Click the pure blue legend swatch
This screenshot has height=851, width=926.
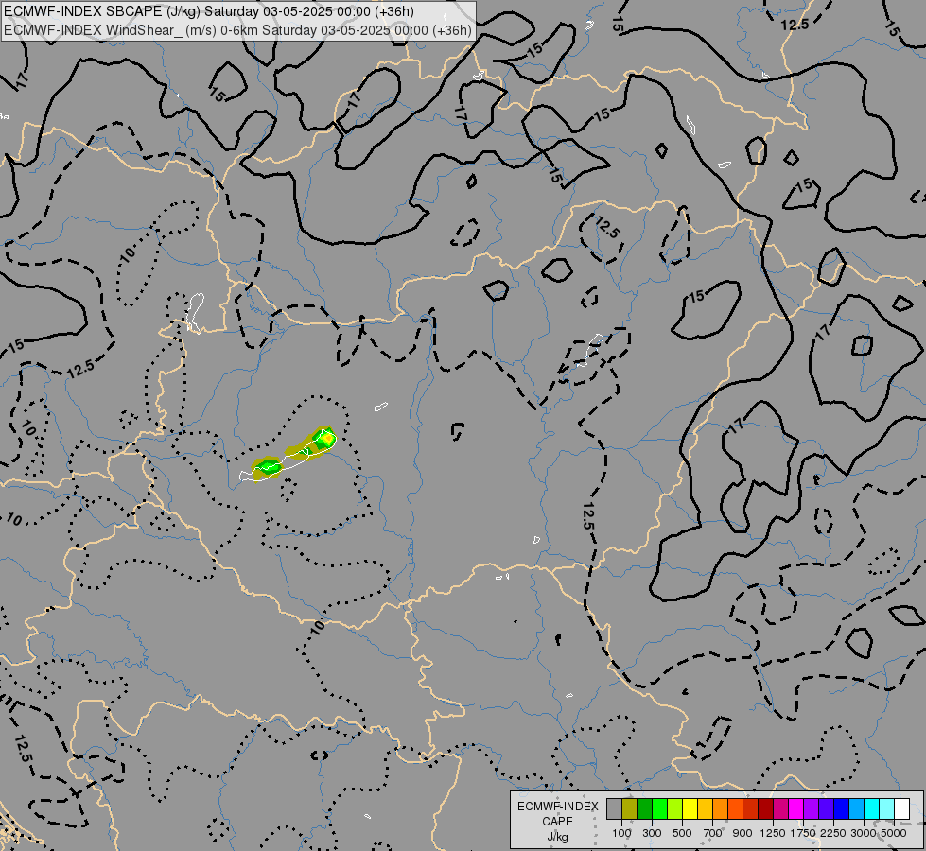tap(842, 809)
